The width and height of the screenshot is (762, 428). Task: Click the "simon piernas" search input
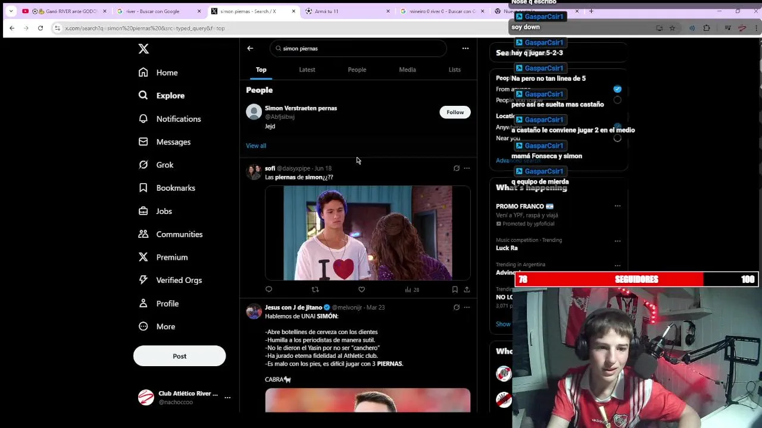(358, 48)
